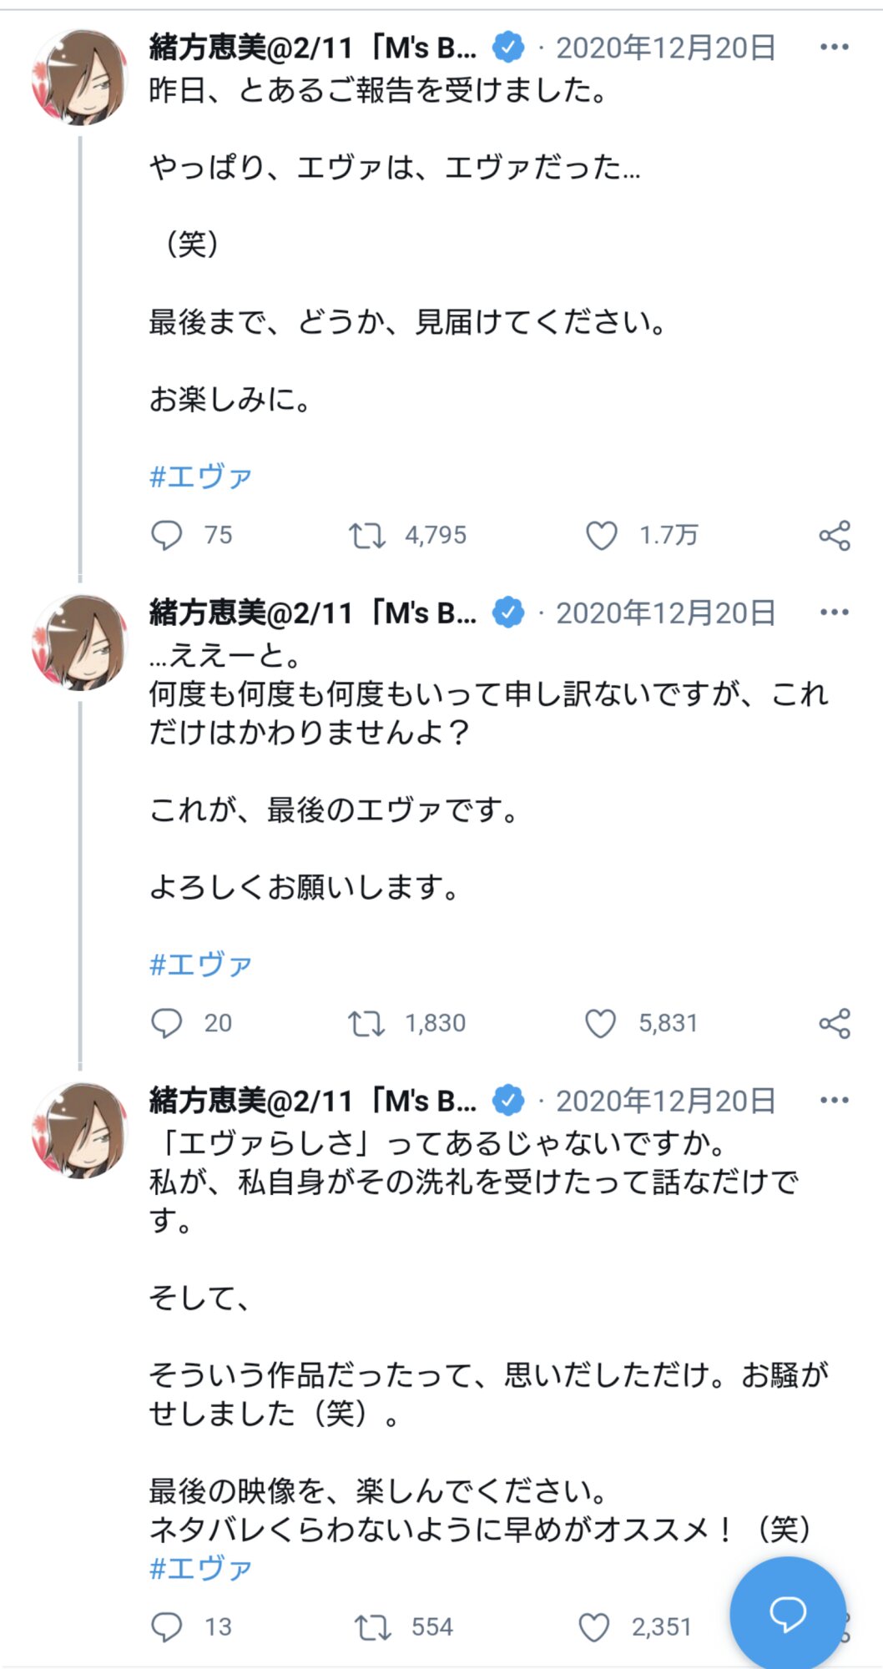This screenshot has height=1669, width=883.
Task: Retweet the tweet with 1,830 retweets
Action: click(366, 1023)
